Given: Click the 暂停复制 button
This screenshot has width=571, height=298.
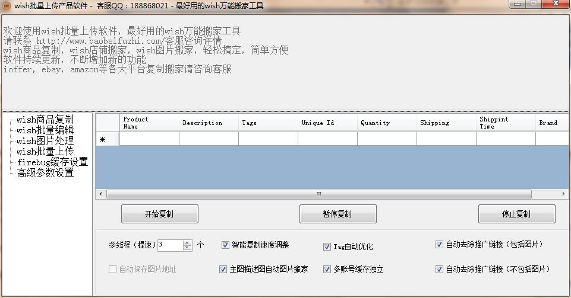Looking at the screenshot, I should [x=337, y=214].
